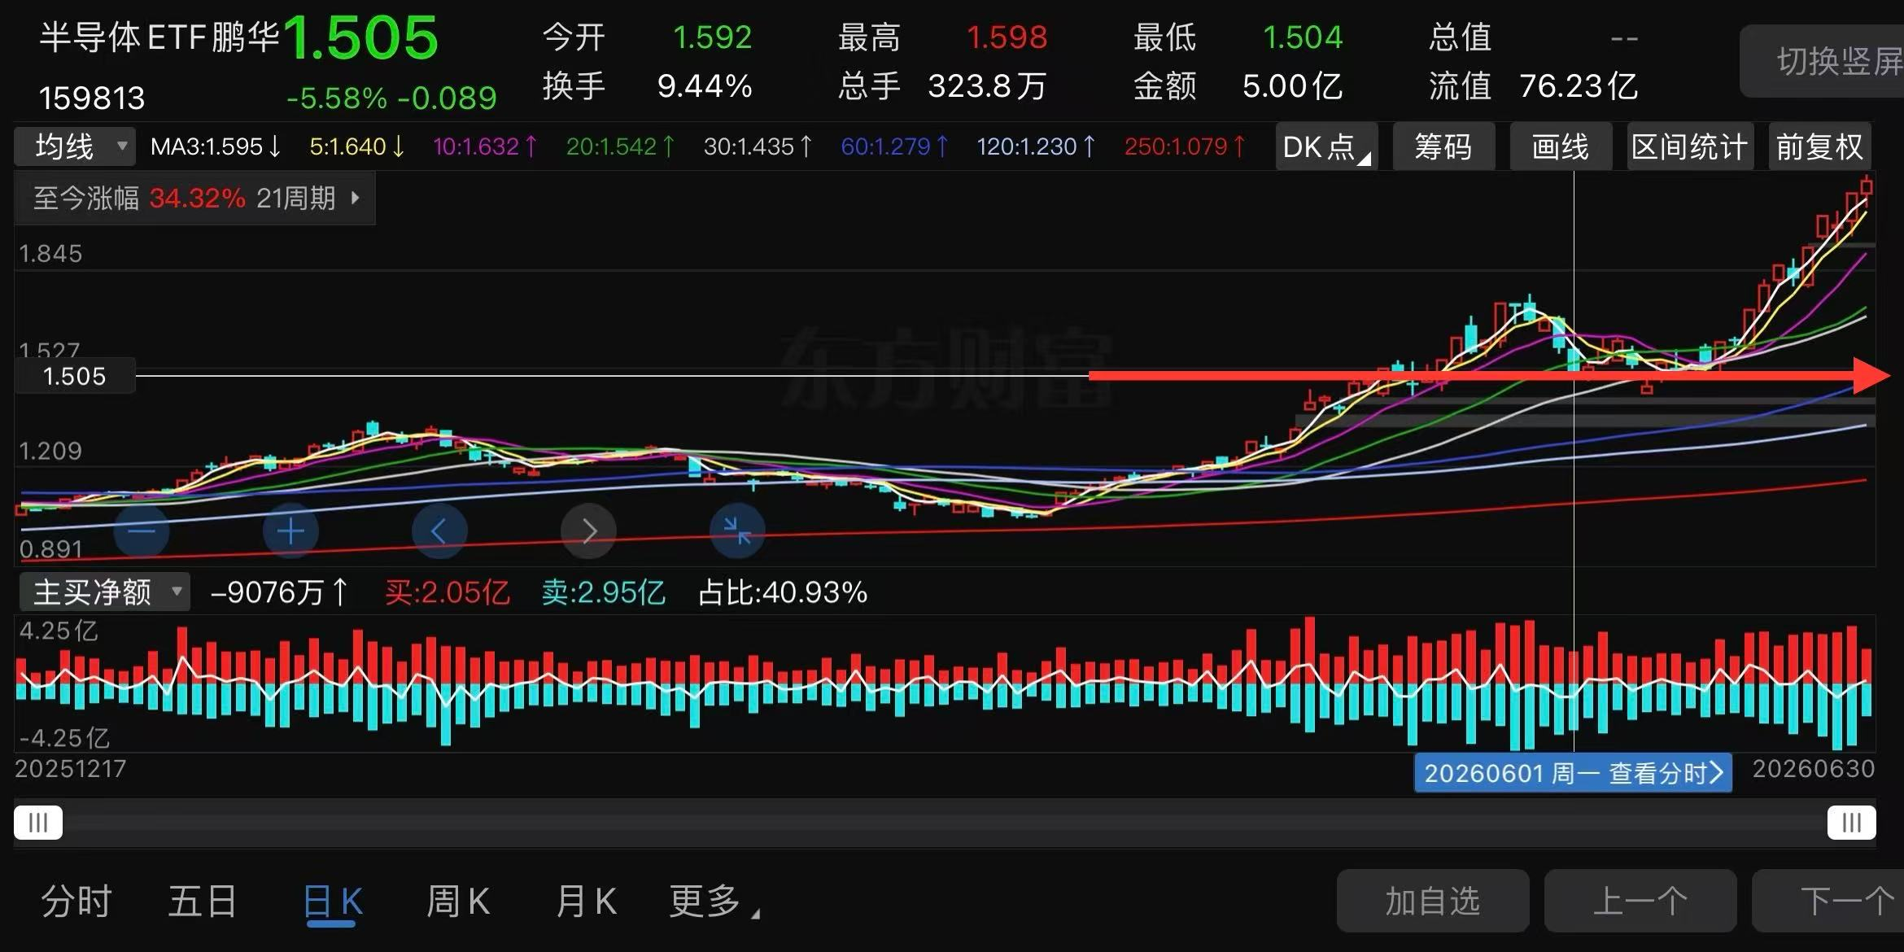Image resolution: width=1904 pixels, height=952 pixels.
Task: Select the 日K tab
Action: pyautogui.click(x=332, y=902)
